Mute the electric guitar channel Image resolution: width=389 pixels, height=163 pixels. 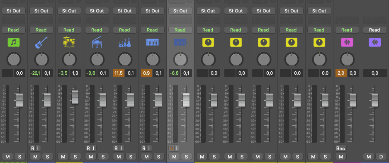click(36, 156)
